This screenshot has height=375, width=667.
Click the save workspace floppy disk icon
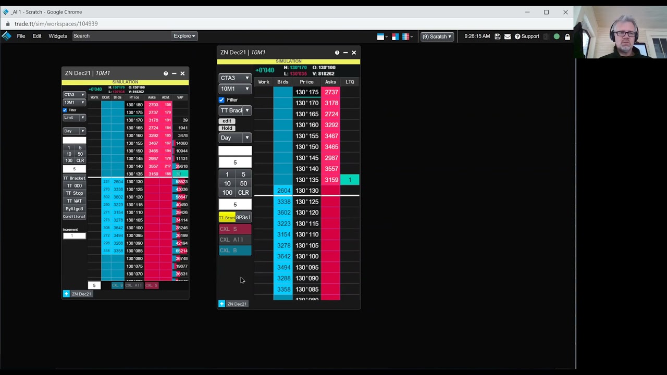click(x=498, y=36)
